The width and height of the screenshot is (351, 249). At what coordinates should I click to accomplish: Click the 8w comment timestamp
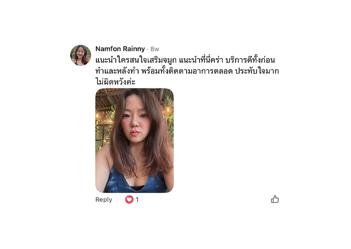155,49
